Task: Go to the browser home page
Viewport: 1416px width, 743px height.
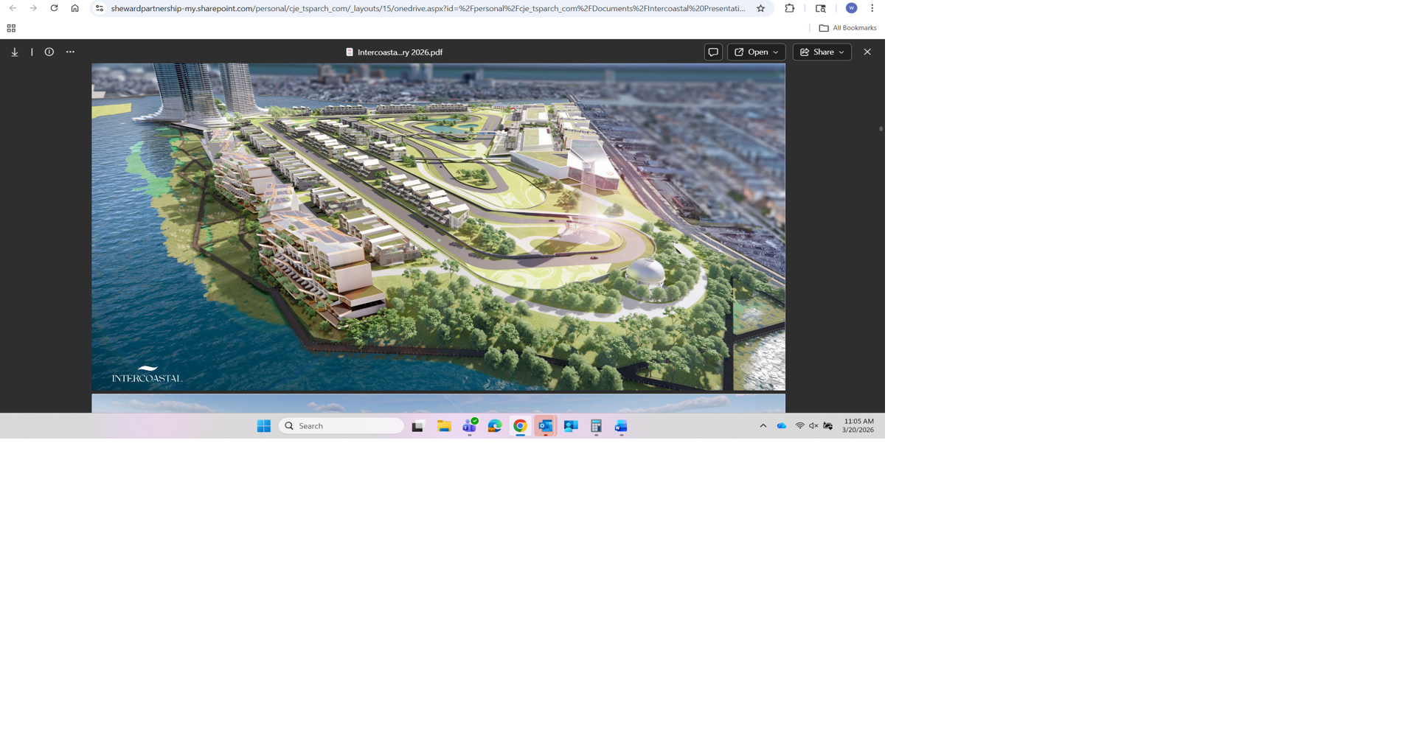Action: point(74,8)
